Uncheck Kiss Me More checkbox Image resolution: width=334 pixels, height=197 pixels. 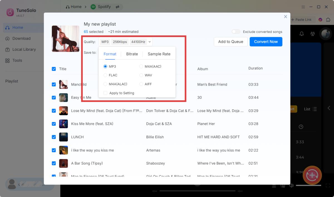tap(54, 124)
